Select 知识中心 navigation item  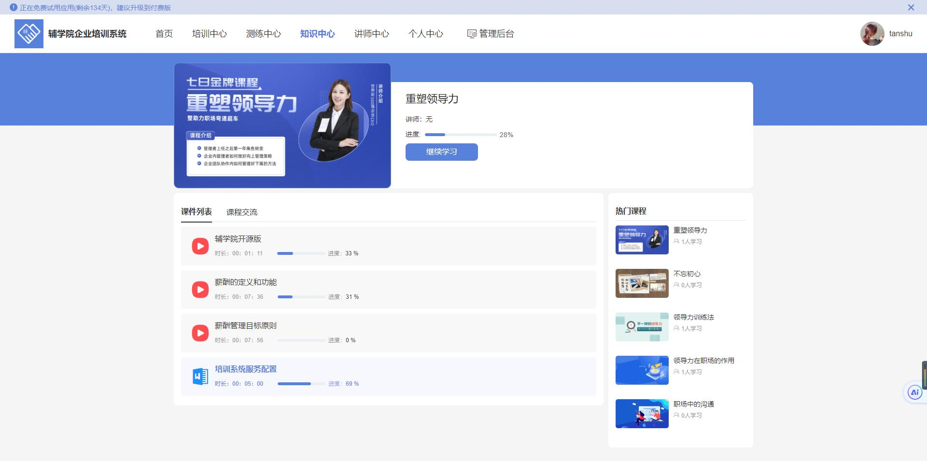click(x=318, y=34)
